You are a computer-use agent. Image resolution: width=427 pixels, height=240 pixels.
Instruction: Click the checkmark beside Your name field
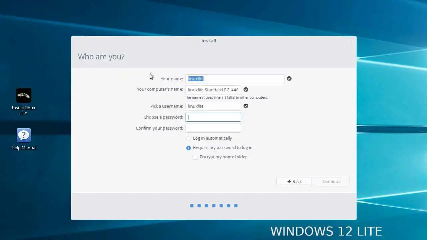[x=289, y=79]
